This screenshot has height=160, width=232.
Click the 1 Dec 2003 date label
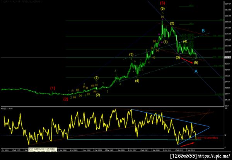click(97, 150)
